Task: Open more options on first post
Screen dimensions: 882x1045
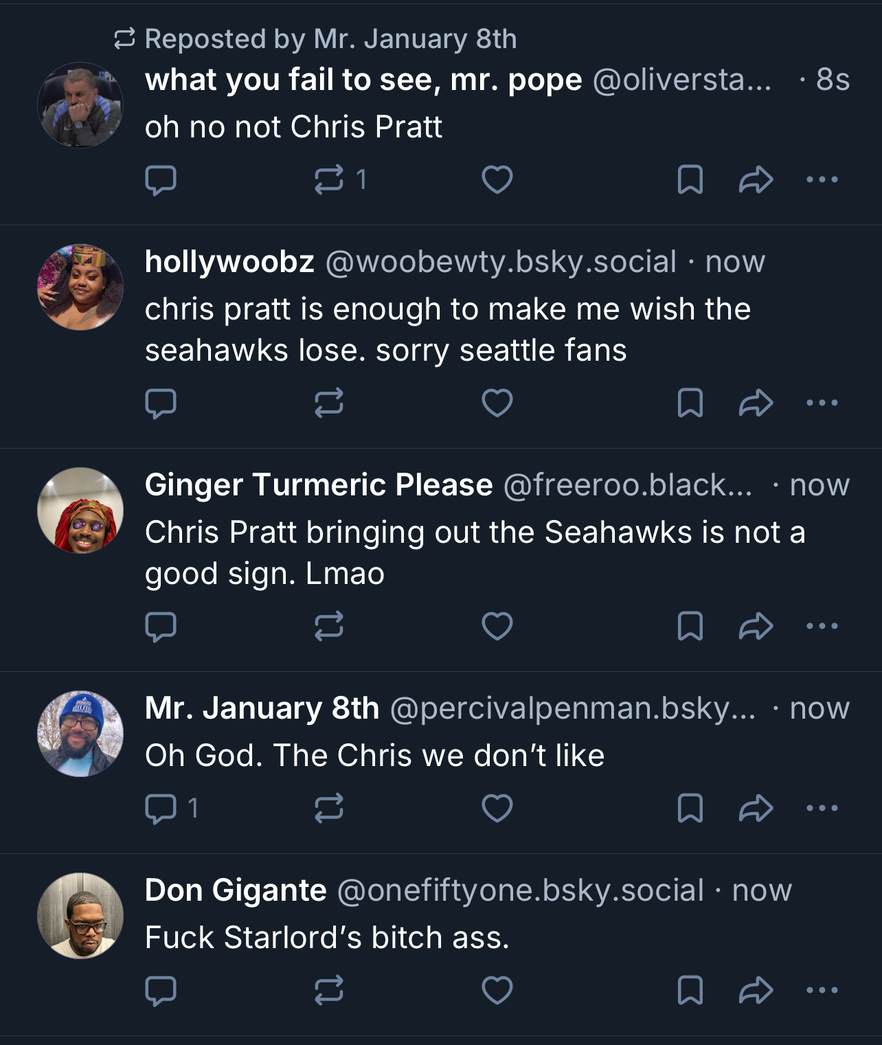Action: (x=822, y=180)
